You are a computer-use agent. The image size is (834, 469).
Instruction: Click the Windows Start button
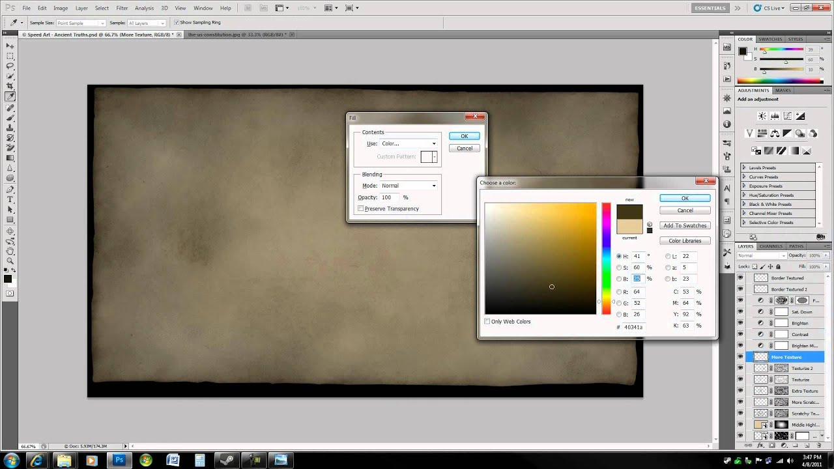(x=11, y=461)
